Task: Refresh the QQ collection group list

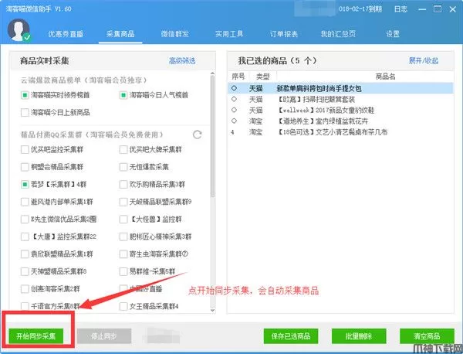Action: 197,134
